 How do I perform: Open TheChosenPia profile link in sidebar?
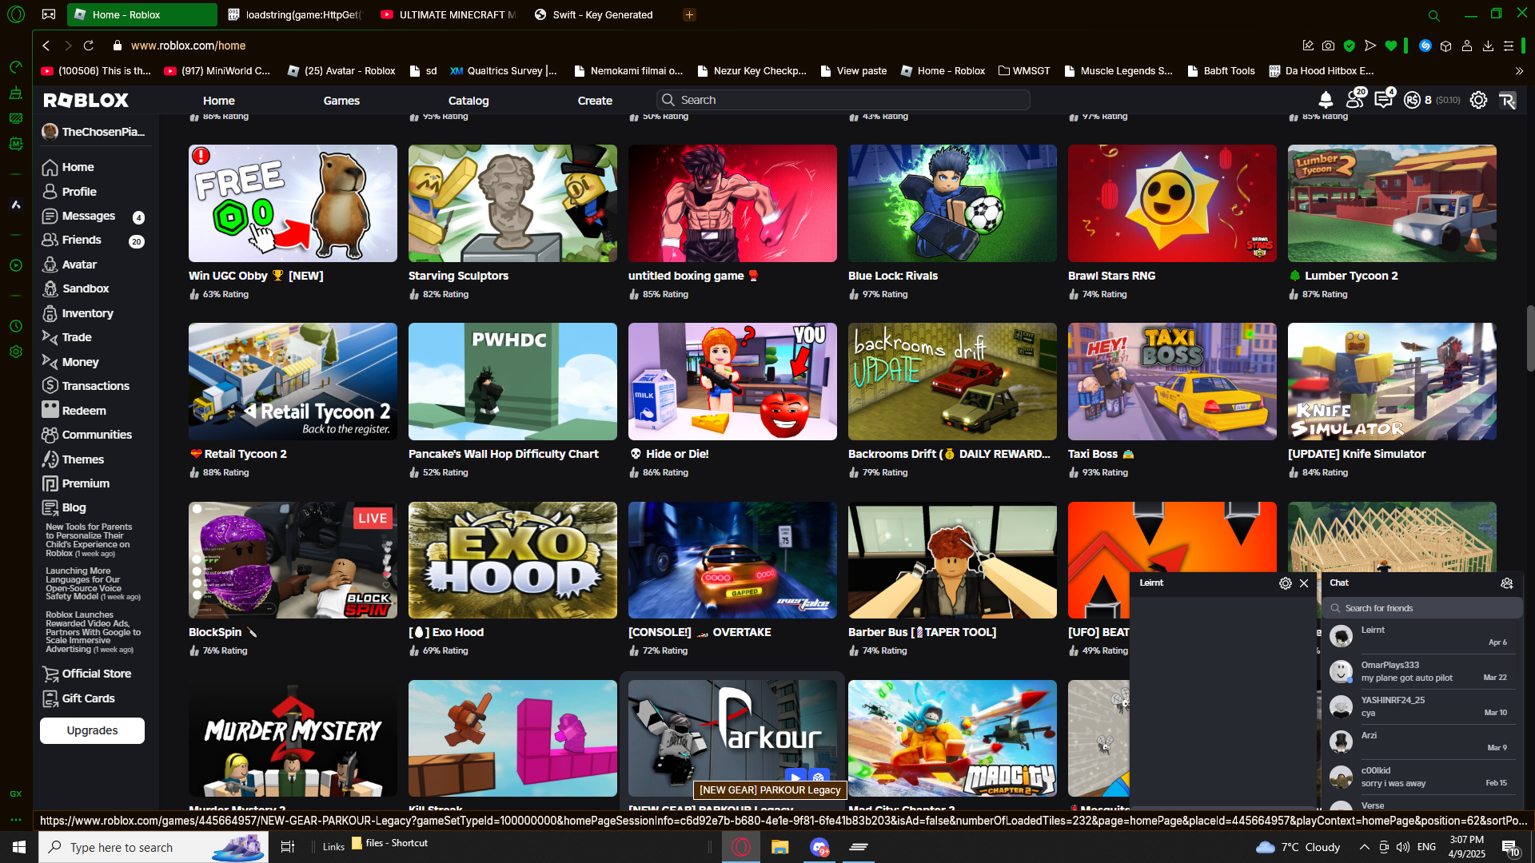pyautogui.click(x=94, y=132)
